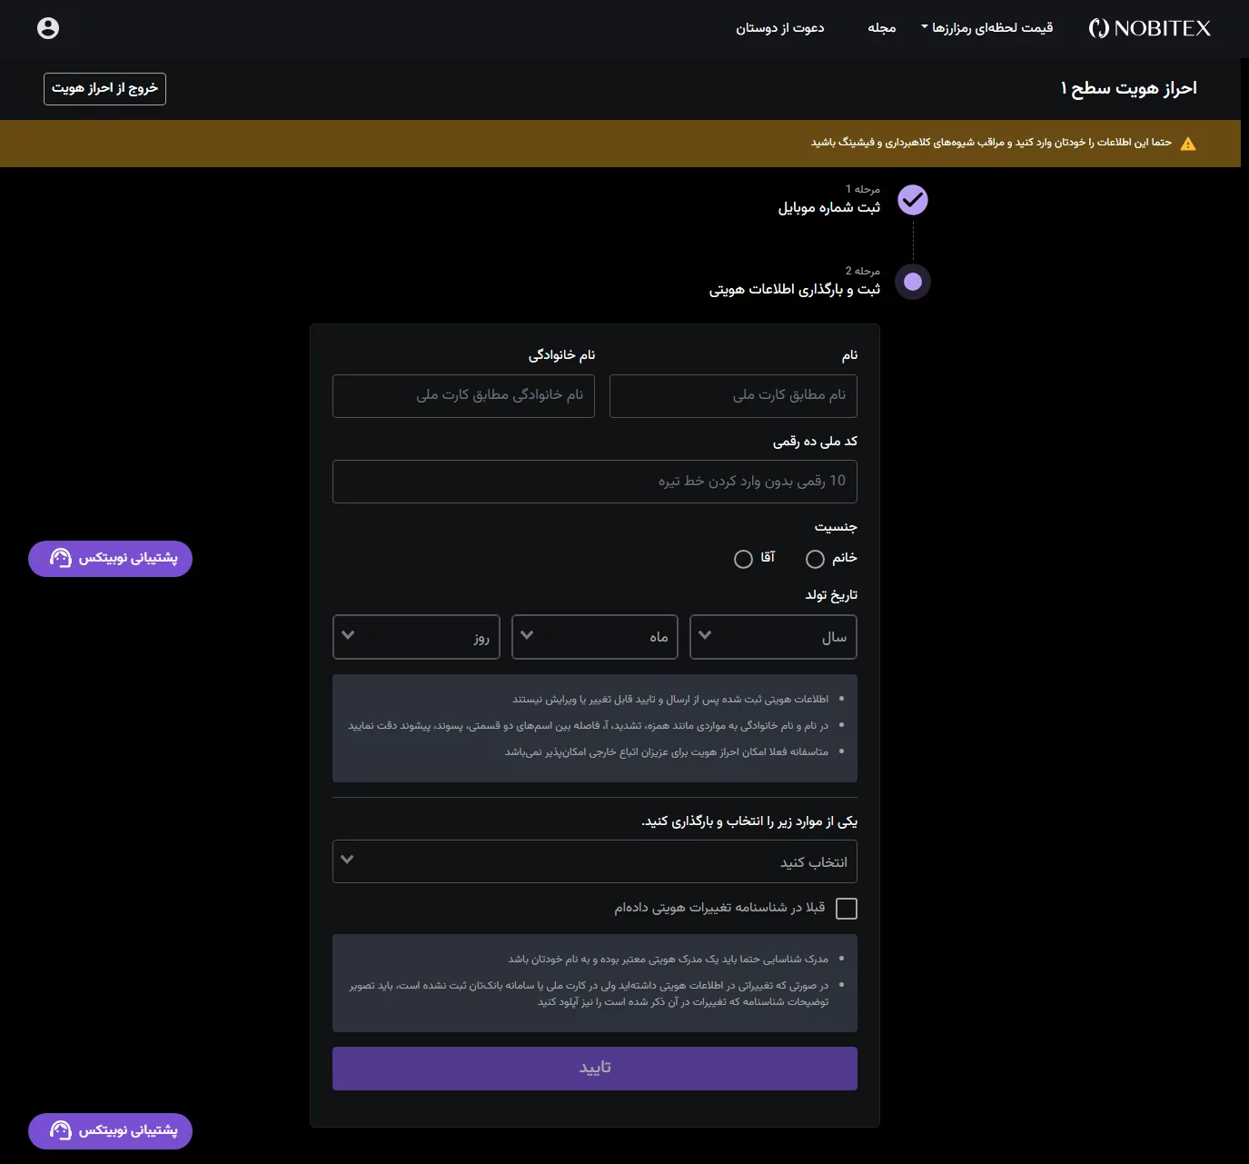
Task: Open the مجله menu item
Action: (882, 28)
